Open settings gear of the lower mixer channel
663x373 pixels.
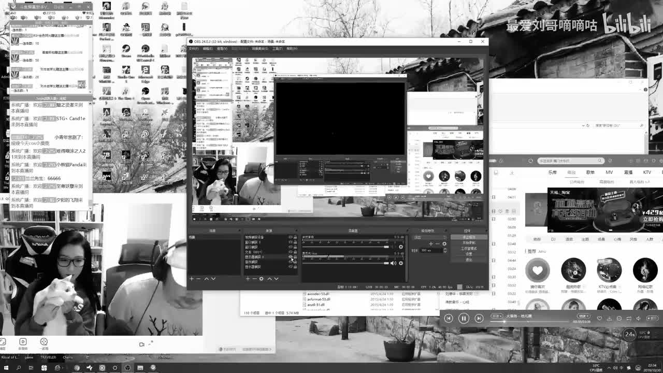400,263
